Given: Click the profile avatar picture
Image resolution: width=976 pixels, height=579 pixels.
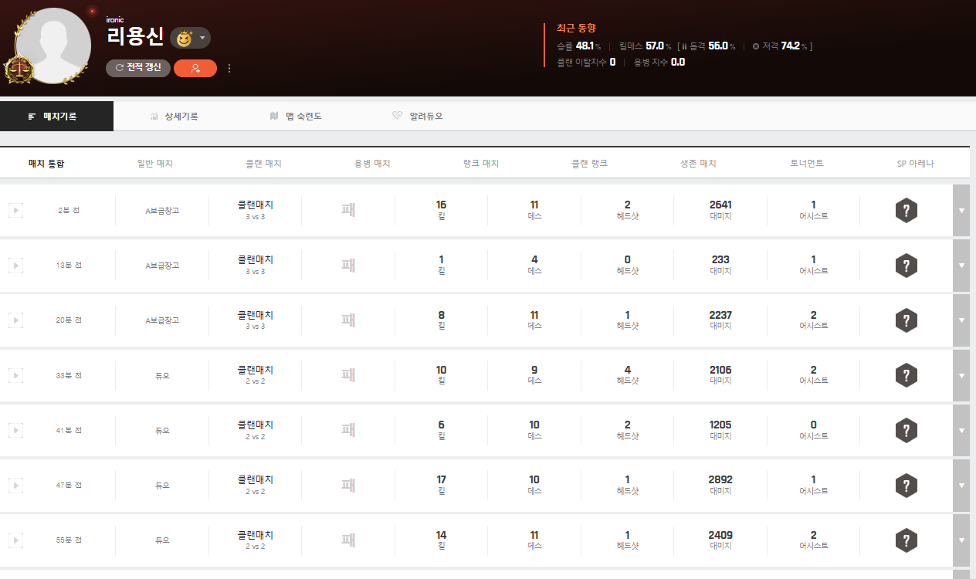Looking at the screenshot, I should 53,45.
